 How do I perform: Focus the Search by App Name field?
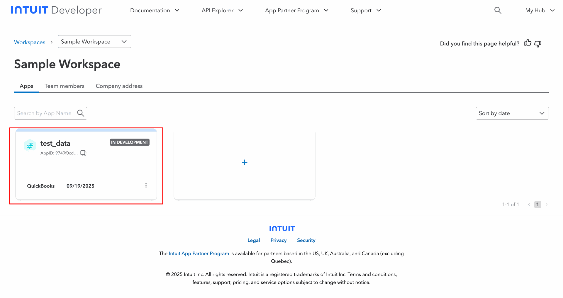[x=50, y=113]
